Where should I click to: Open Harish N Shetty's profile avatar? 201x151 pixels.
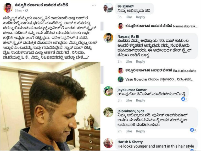(x=108, y=143)
